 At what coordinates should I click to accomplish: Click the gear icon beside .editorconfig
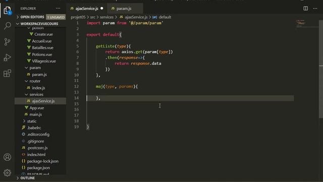click(24, 134)
